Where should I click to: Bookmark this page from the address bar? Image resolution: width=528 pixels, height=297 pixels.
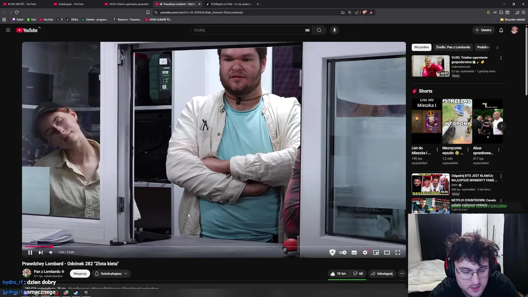tap(148, 12)
